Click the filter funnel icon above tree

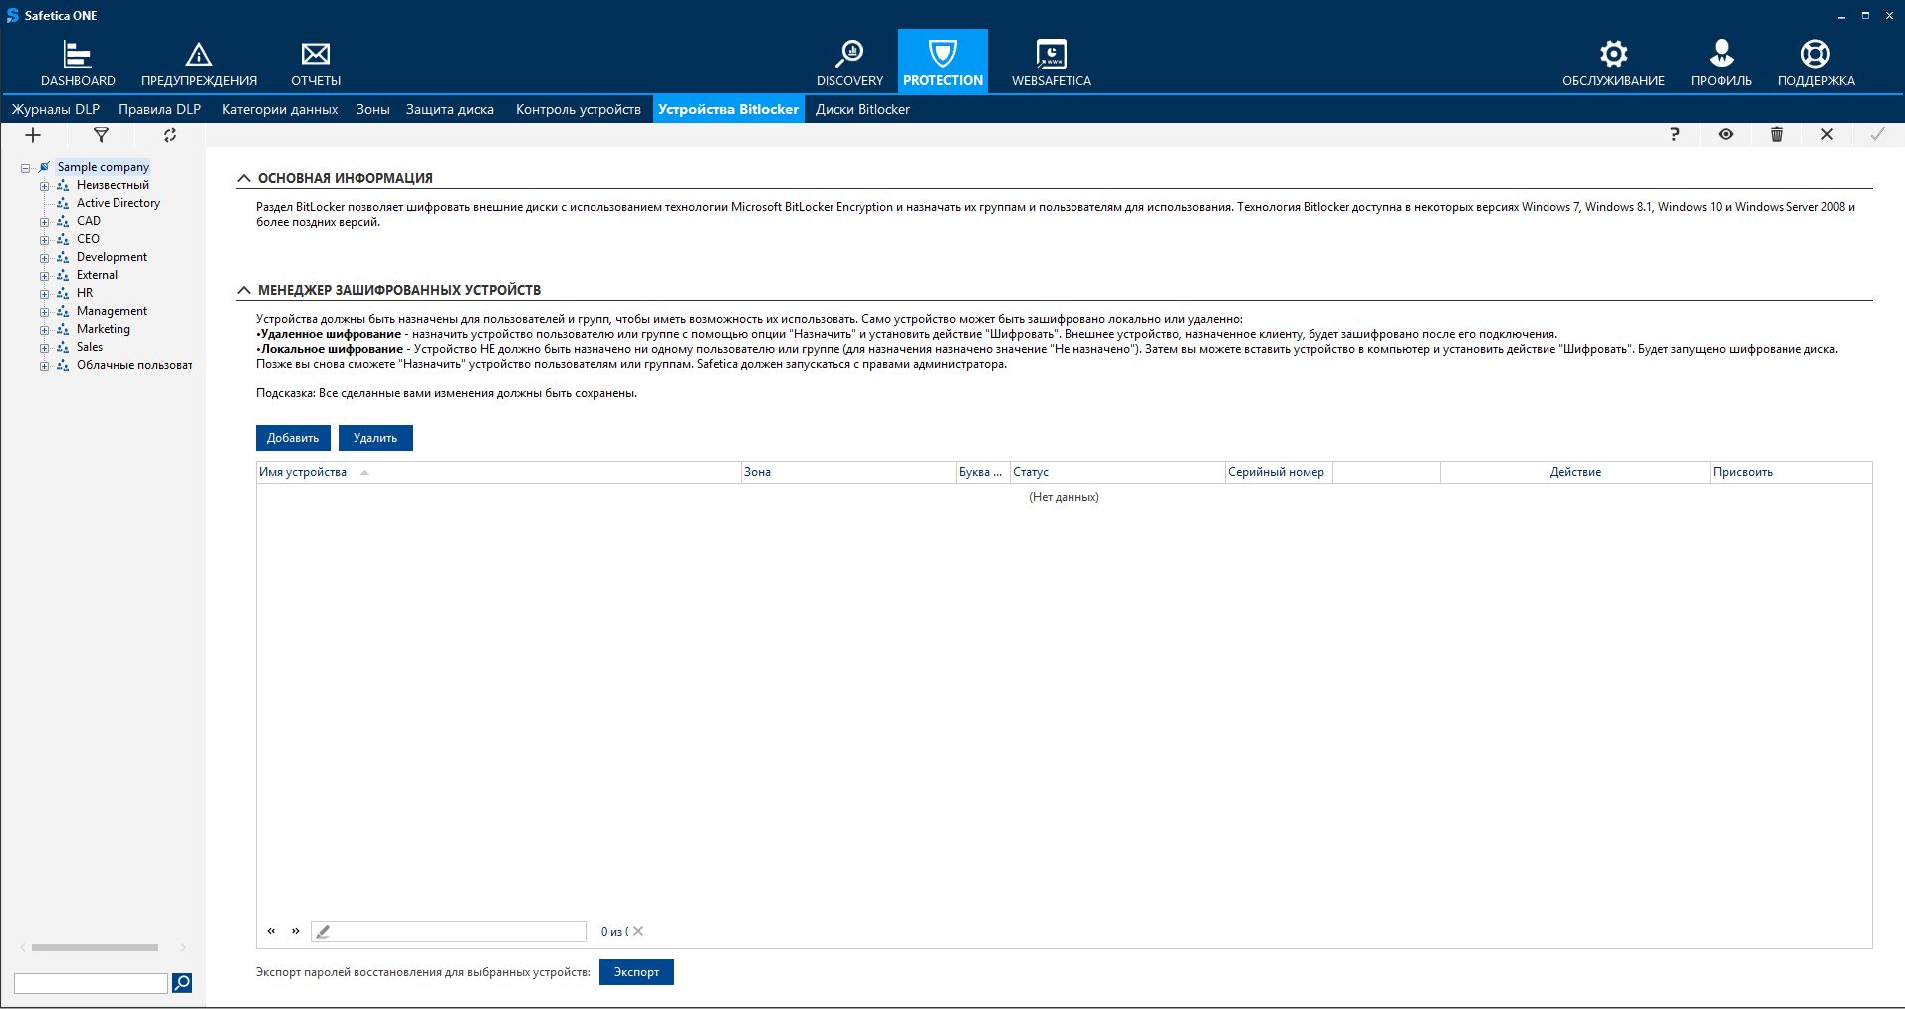tap(101, 135)
